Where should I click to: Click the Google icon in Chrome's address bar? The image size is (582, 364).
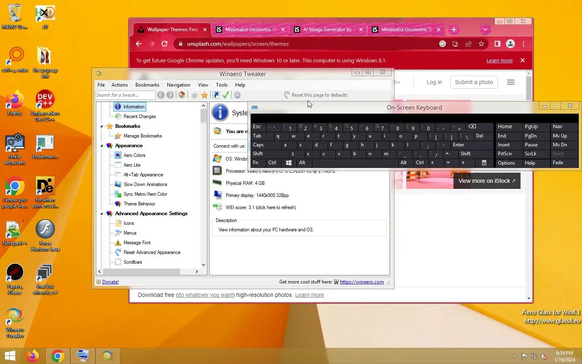point(443,44)
